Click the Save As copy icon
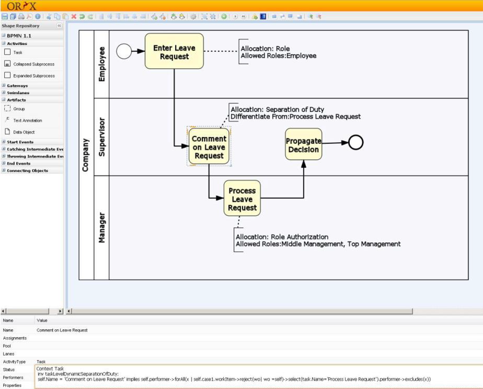 coord(13,16)
